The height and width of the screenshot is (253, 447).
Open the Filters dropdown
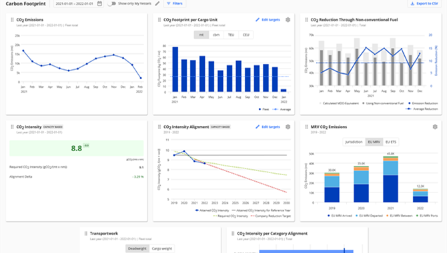click(175, 3)
